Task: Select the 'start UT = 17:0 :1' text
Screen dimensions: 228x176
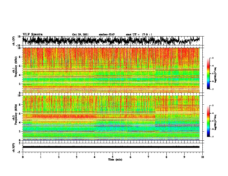Action: tap(139, 35)
